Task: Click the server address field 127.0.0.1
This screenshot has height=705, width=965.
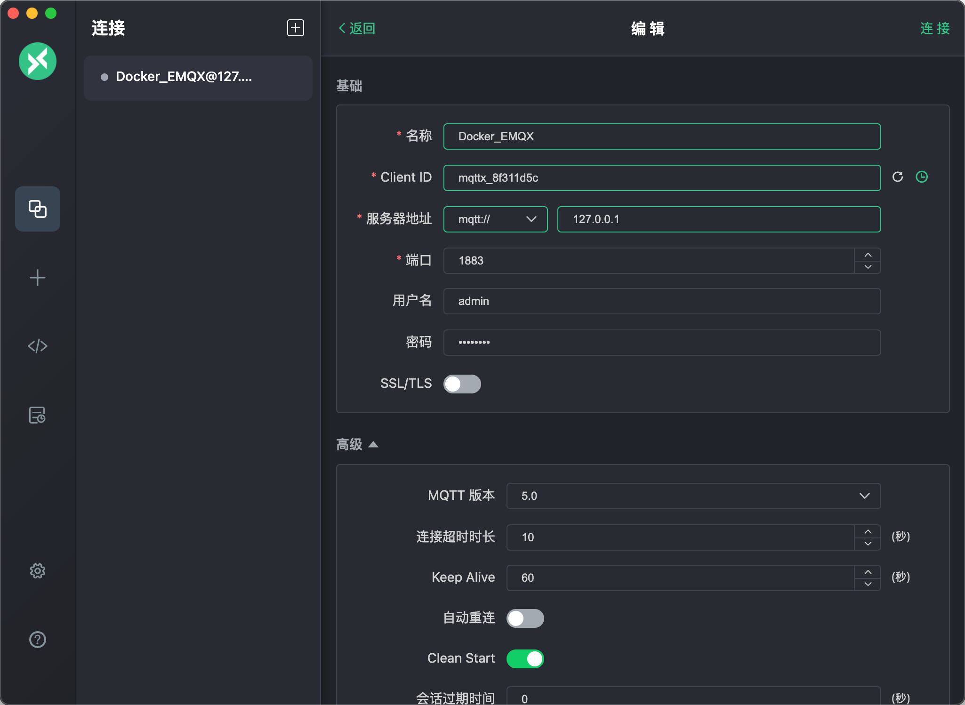Action: pos(719,219)
